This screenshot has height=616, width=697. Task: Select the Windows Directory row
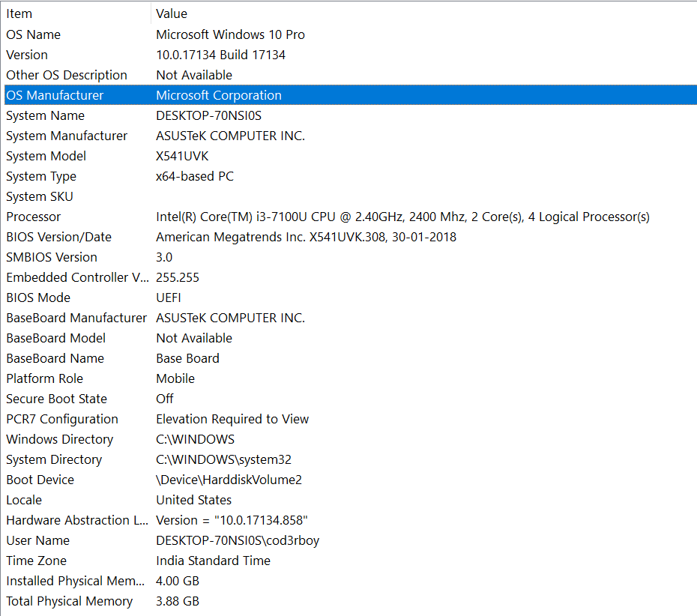pos(350,439)
